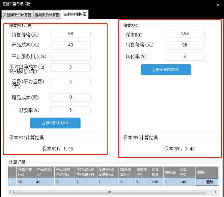Select the 退款率 input field
Image resolution: width=224 pixels, height=197 pixels.
[x=70, y=110]
